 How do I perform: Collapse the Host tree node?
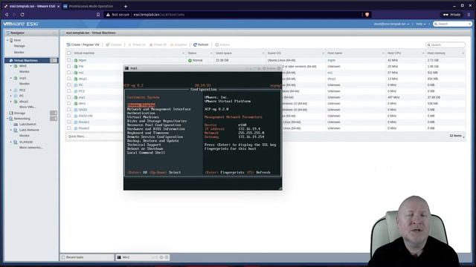[7, 40]
